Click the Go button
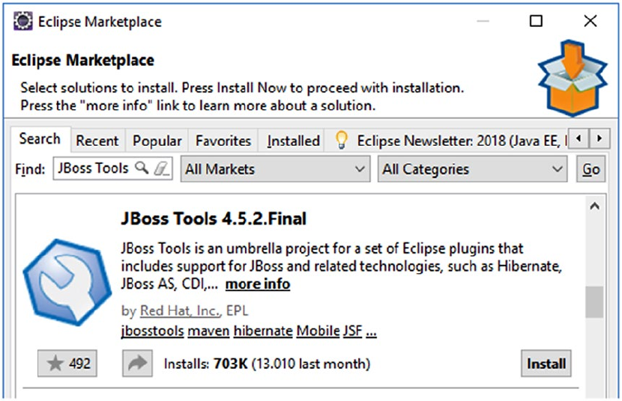622x401 pixels. tap(591, 169)
